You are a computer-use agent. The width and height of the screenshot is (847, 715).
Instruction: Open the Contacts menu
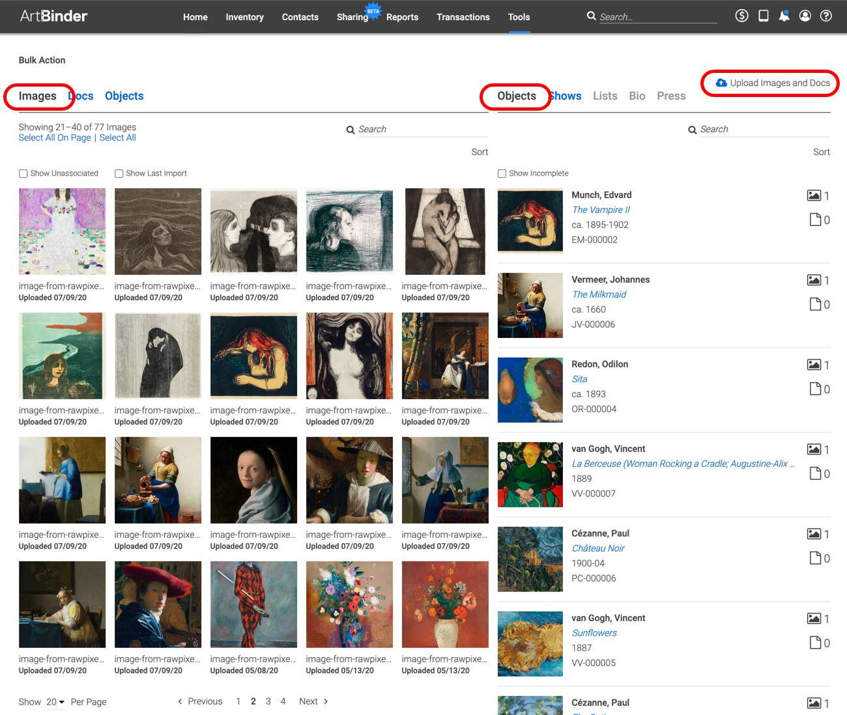click(300, 17)
